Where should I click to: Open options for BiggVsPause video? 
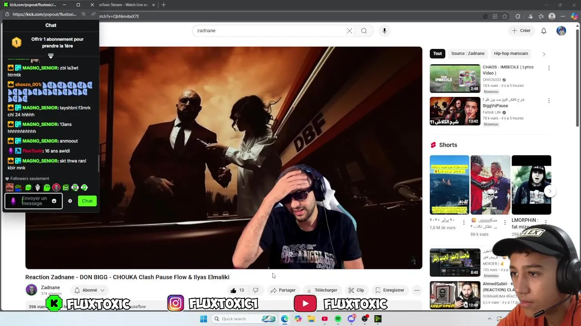(549, 101)
